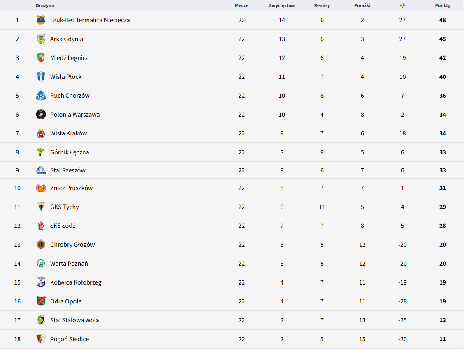Open the Znicz Pruszków team name
The image size is (464, 349).
[71, 188]
